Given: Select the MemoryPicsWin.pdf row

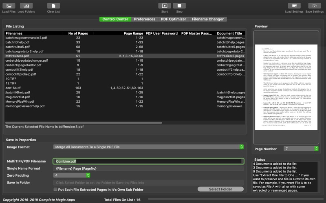Looking at the screenshot, I should pos(125,101).
